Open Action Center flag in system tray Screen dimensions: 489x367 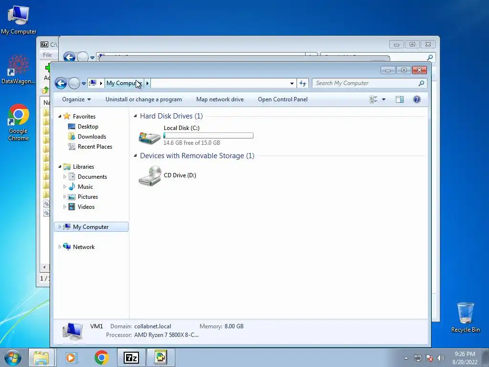[x=429, y=358]
